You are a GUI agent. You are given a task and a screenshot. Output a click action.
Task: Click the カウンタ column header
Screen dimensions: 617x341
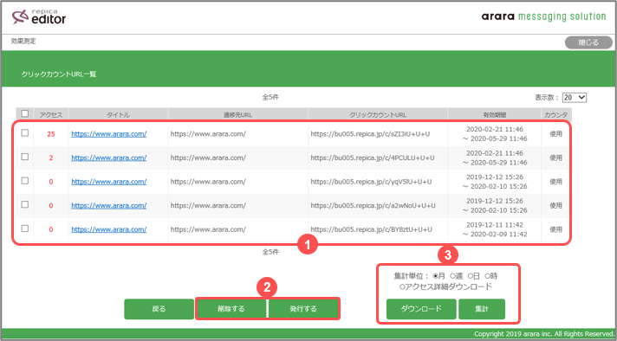tap(556, 115)
